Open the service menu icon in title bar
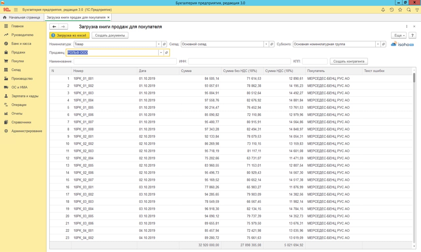 (417, 10)
